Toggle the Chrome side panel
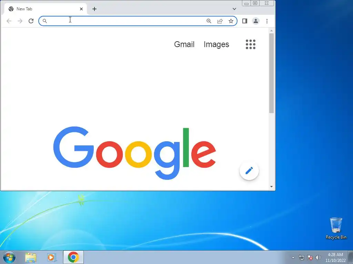353x264 pixels. 245,21
